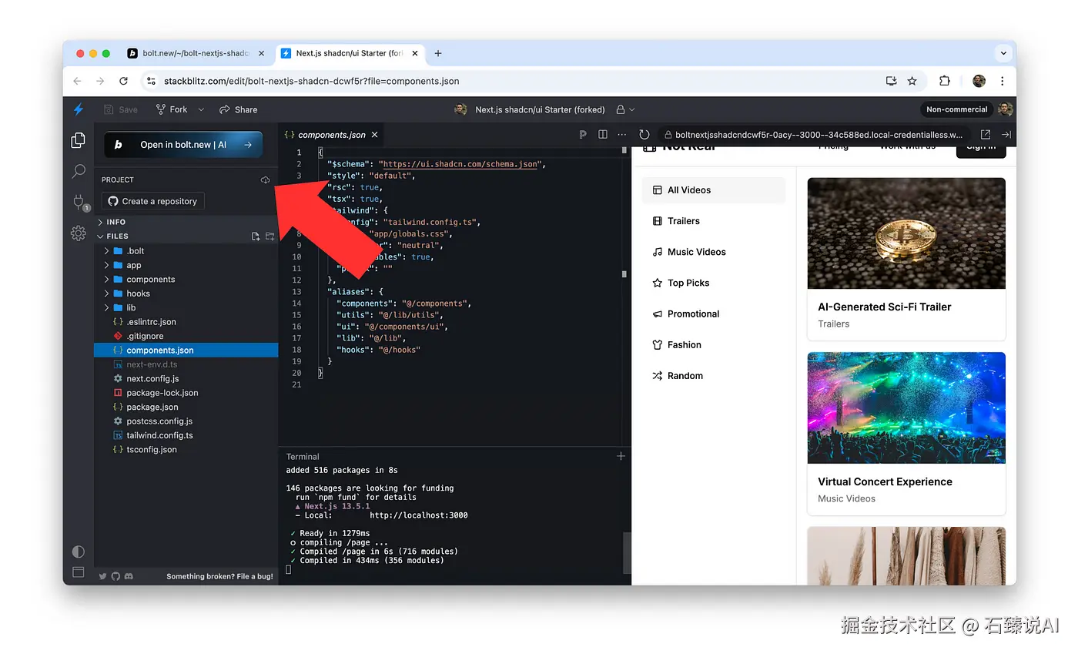The image size is (1078, 654).
Task: Open the Fork dropdown chevron
Action: click(x=201, y=109)
